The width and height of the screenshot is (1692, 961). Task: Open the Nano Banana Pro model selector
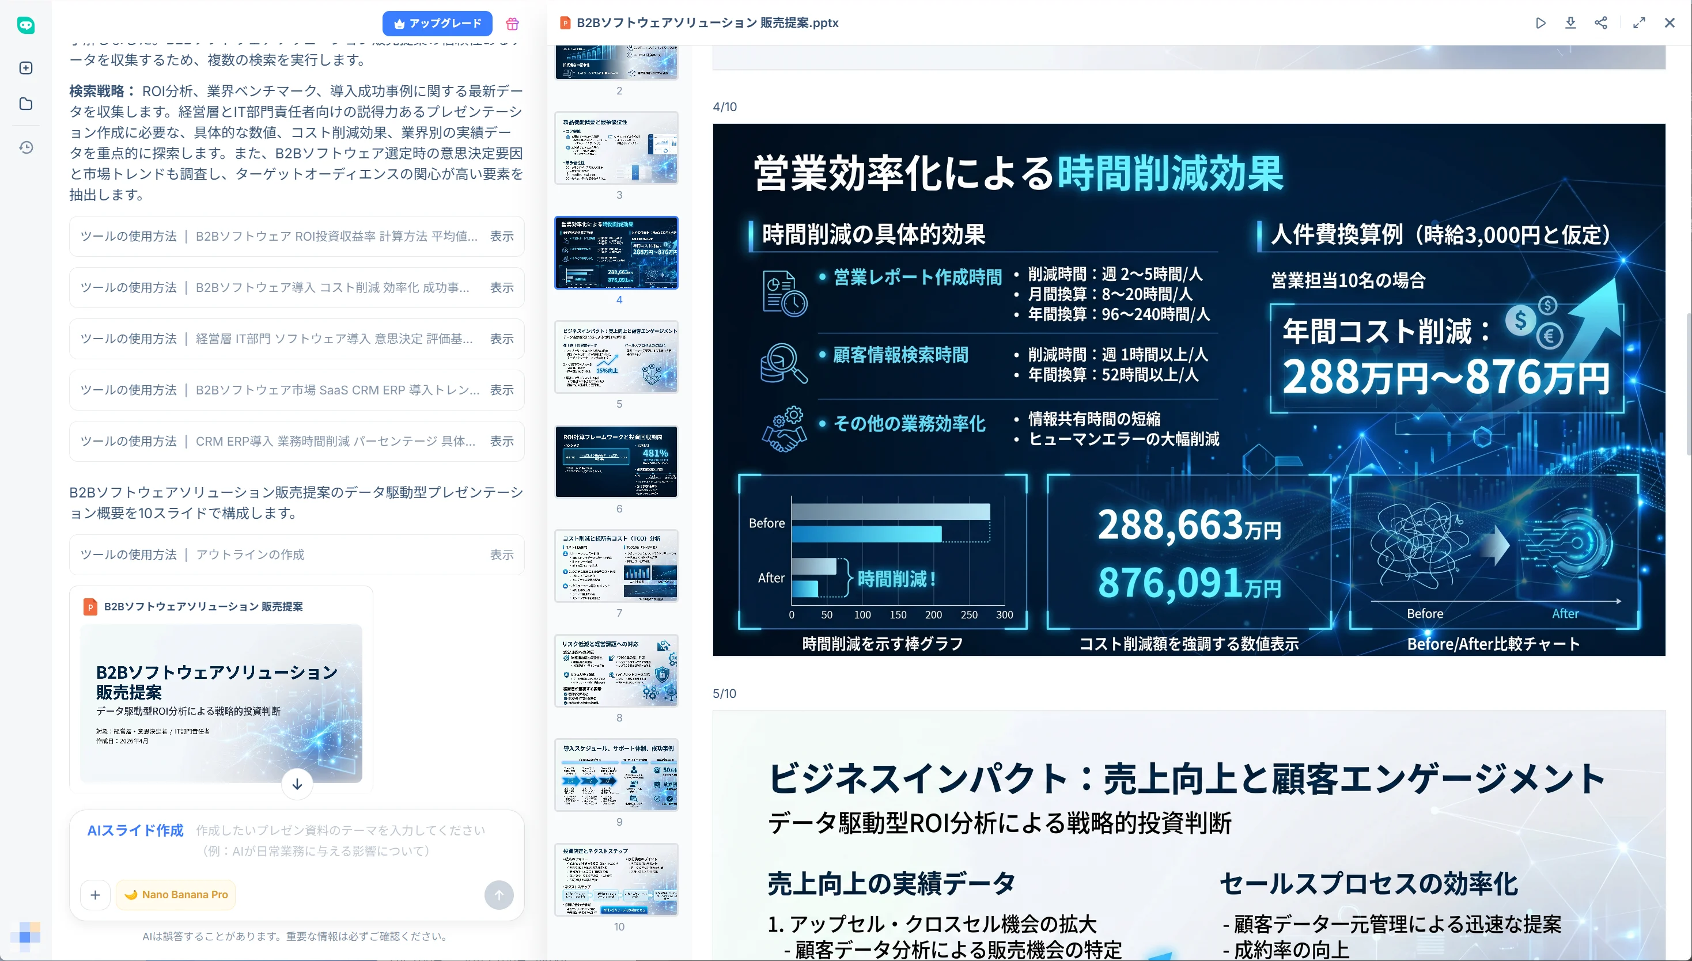[176, 895]
